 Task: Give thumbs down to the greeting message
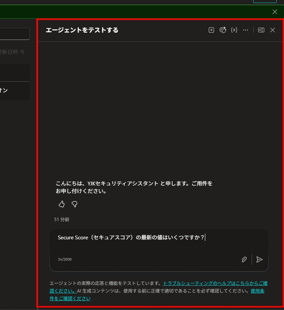point(75,204)
